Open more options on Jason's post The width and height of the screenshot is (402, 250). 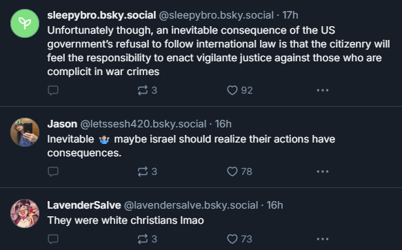323,171
